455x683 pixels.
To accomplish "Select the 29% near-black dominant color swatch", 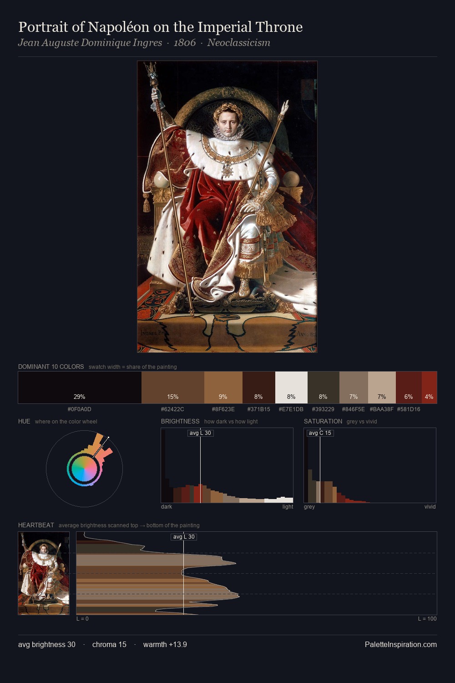I will click(x=80, y=387).
